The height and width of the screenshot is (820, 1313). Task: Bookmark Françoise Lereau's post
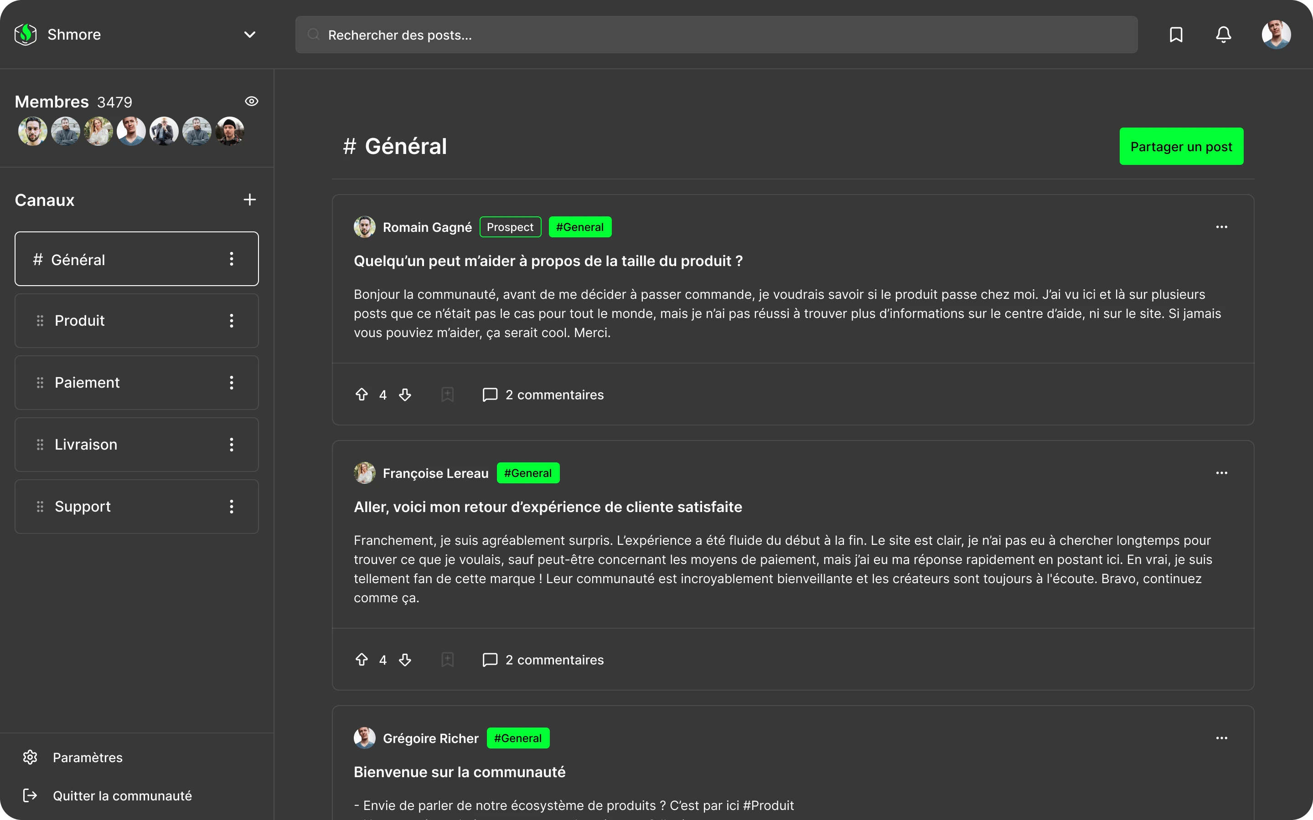click(447, 660)
